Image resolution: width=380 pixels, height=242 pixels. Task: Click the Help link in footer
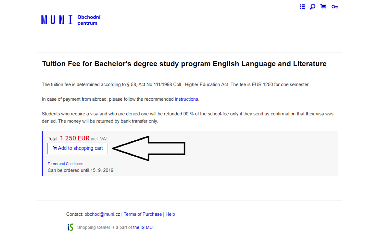170,214
